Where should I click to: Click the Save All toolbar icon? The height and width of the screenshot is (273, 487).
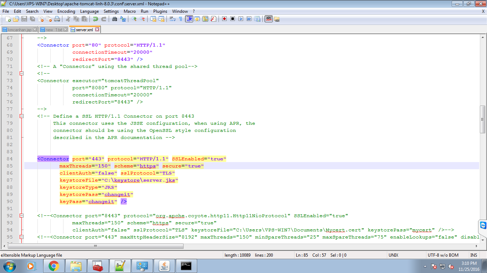click(32, 19)
